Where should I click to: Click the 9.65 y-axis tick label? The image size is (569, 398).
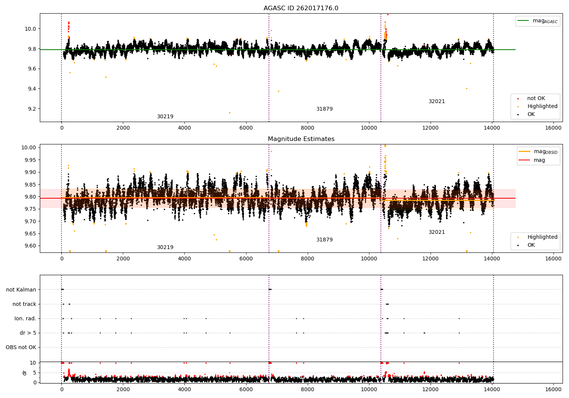tap(31, 233)
